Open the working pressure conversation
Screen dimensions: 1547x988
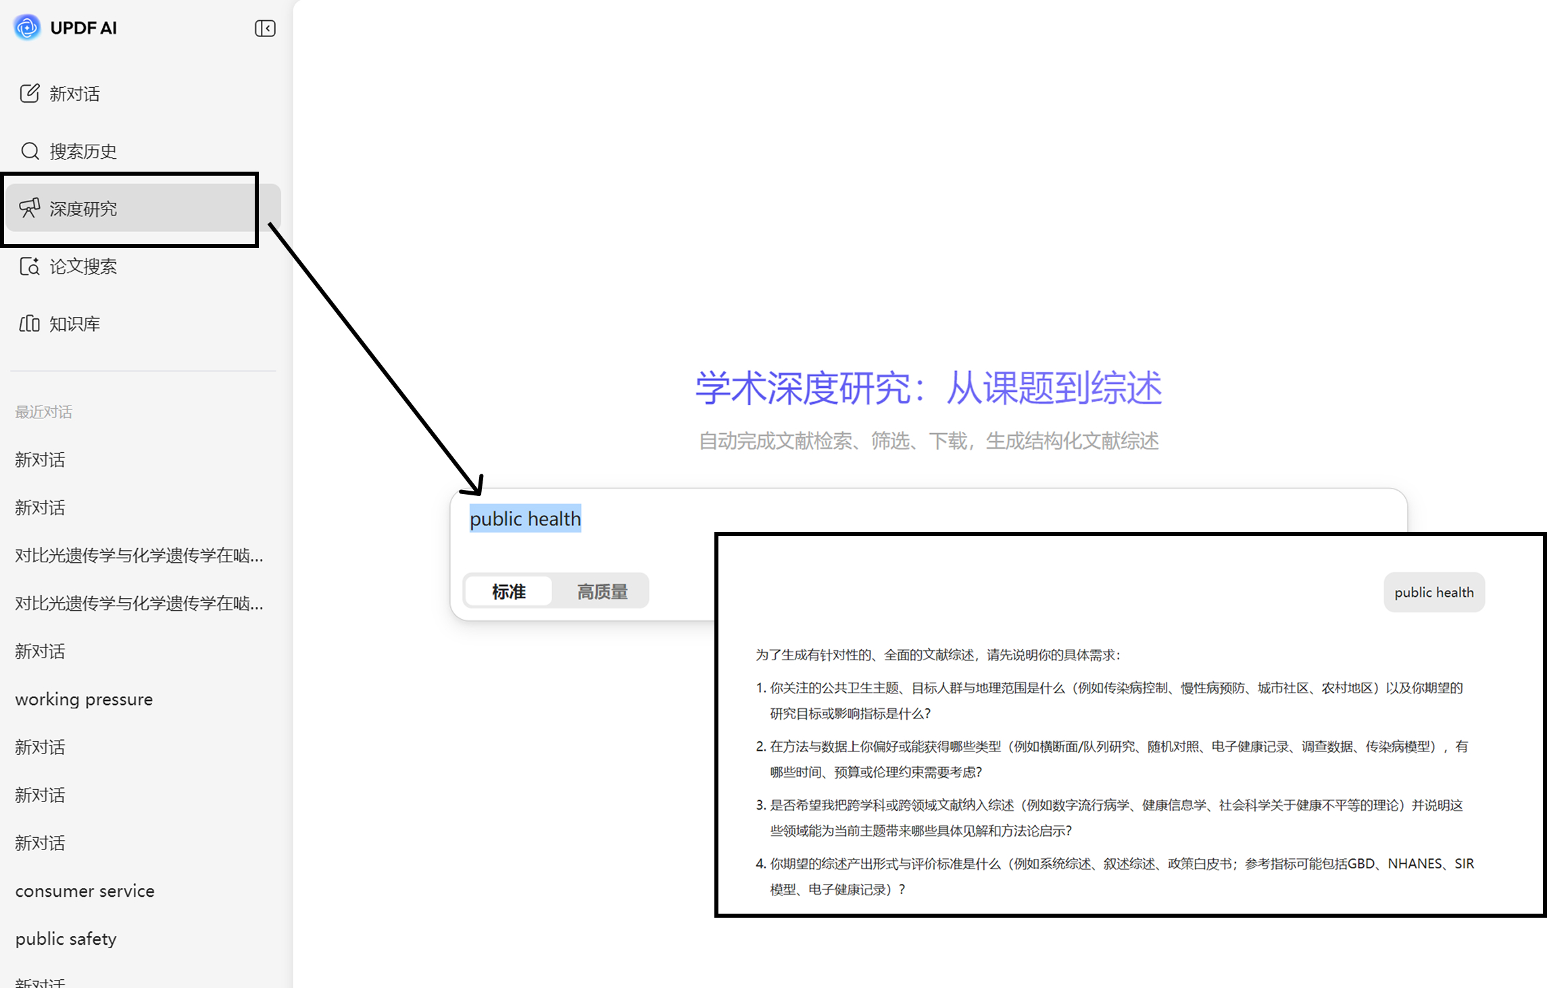[x=84, y=699]
